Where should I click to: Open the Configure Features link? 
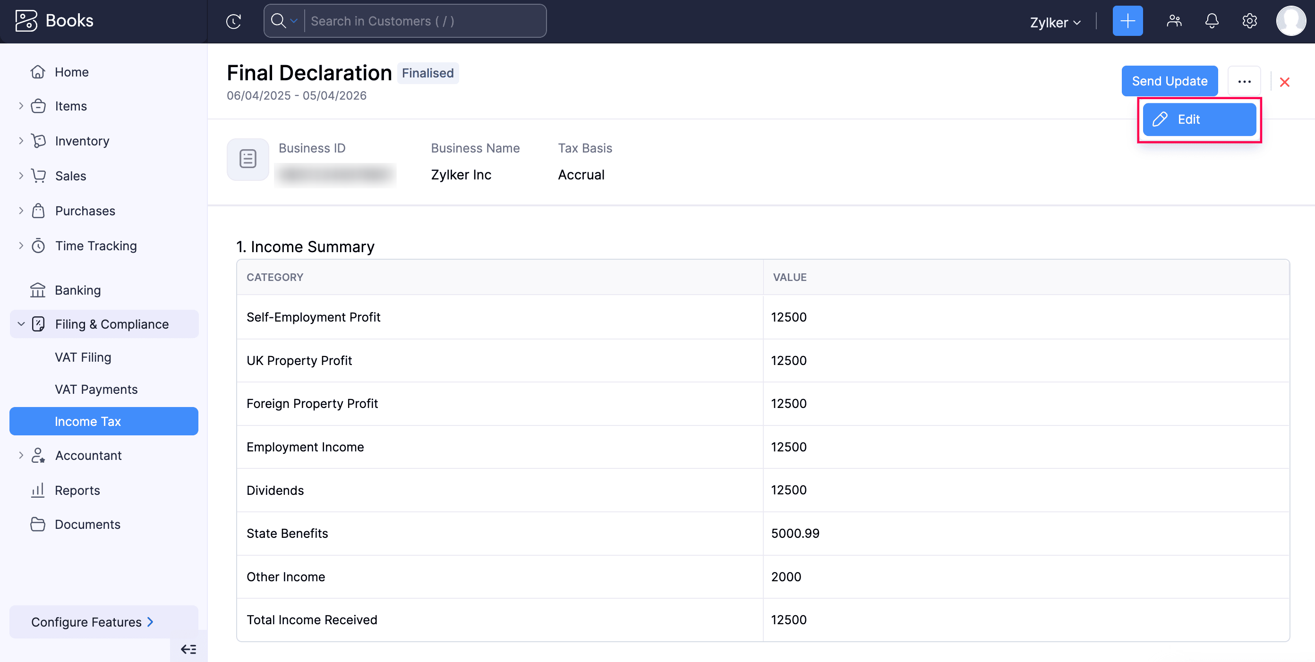[93, 622]
